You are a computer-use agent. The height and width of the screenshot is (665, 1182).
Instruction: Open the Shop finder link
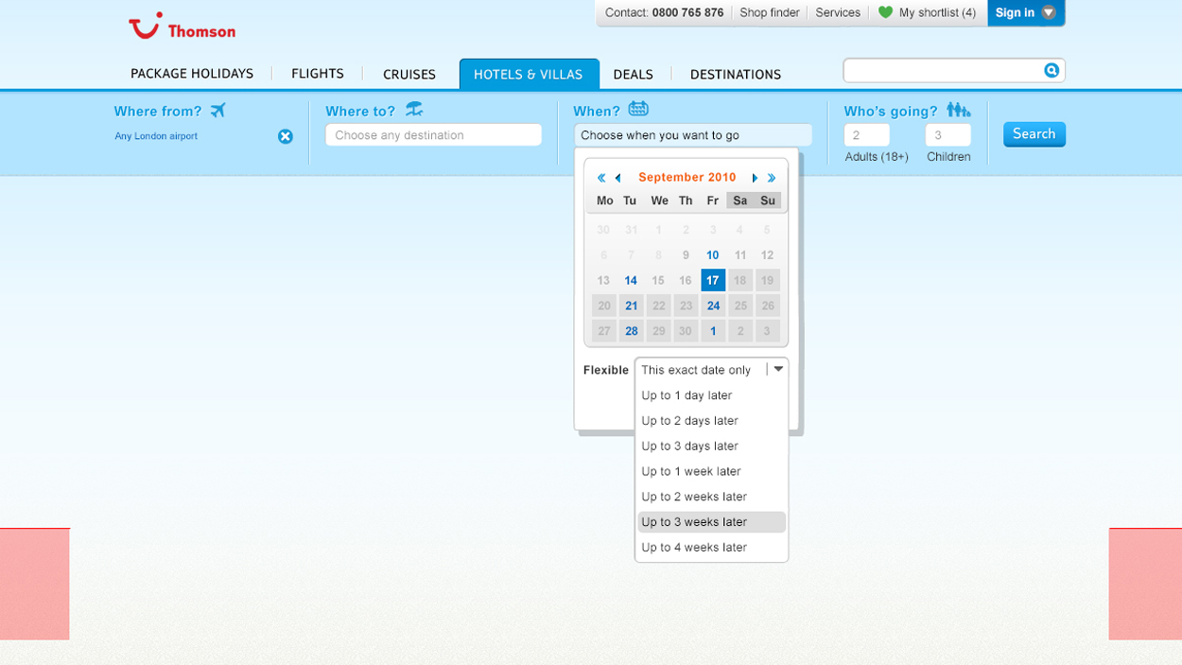pyautogui.click(x=769, y=12)
